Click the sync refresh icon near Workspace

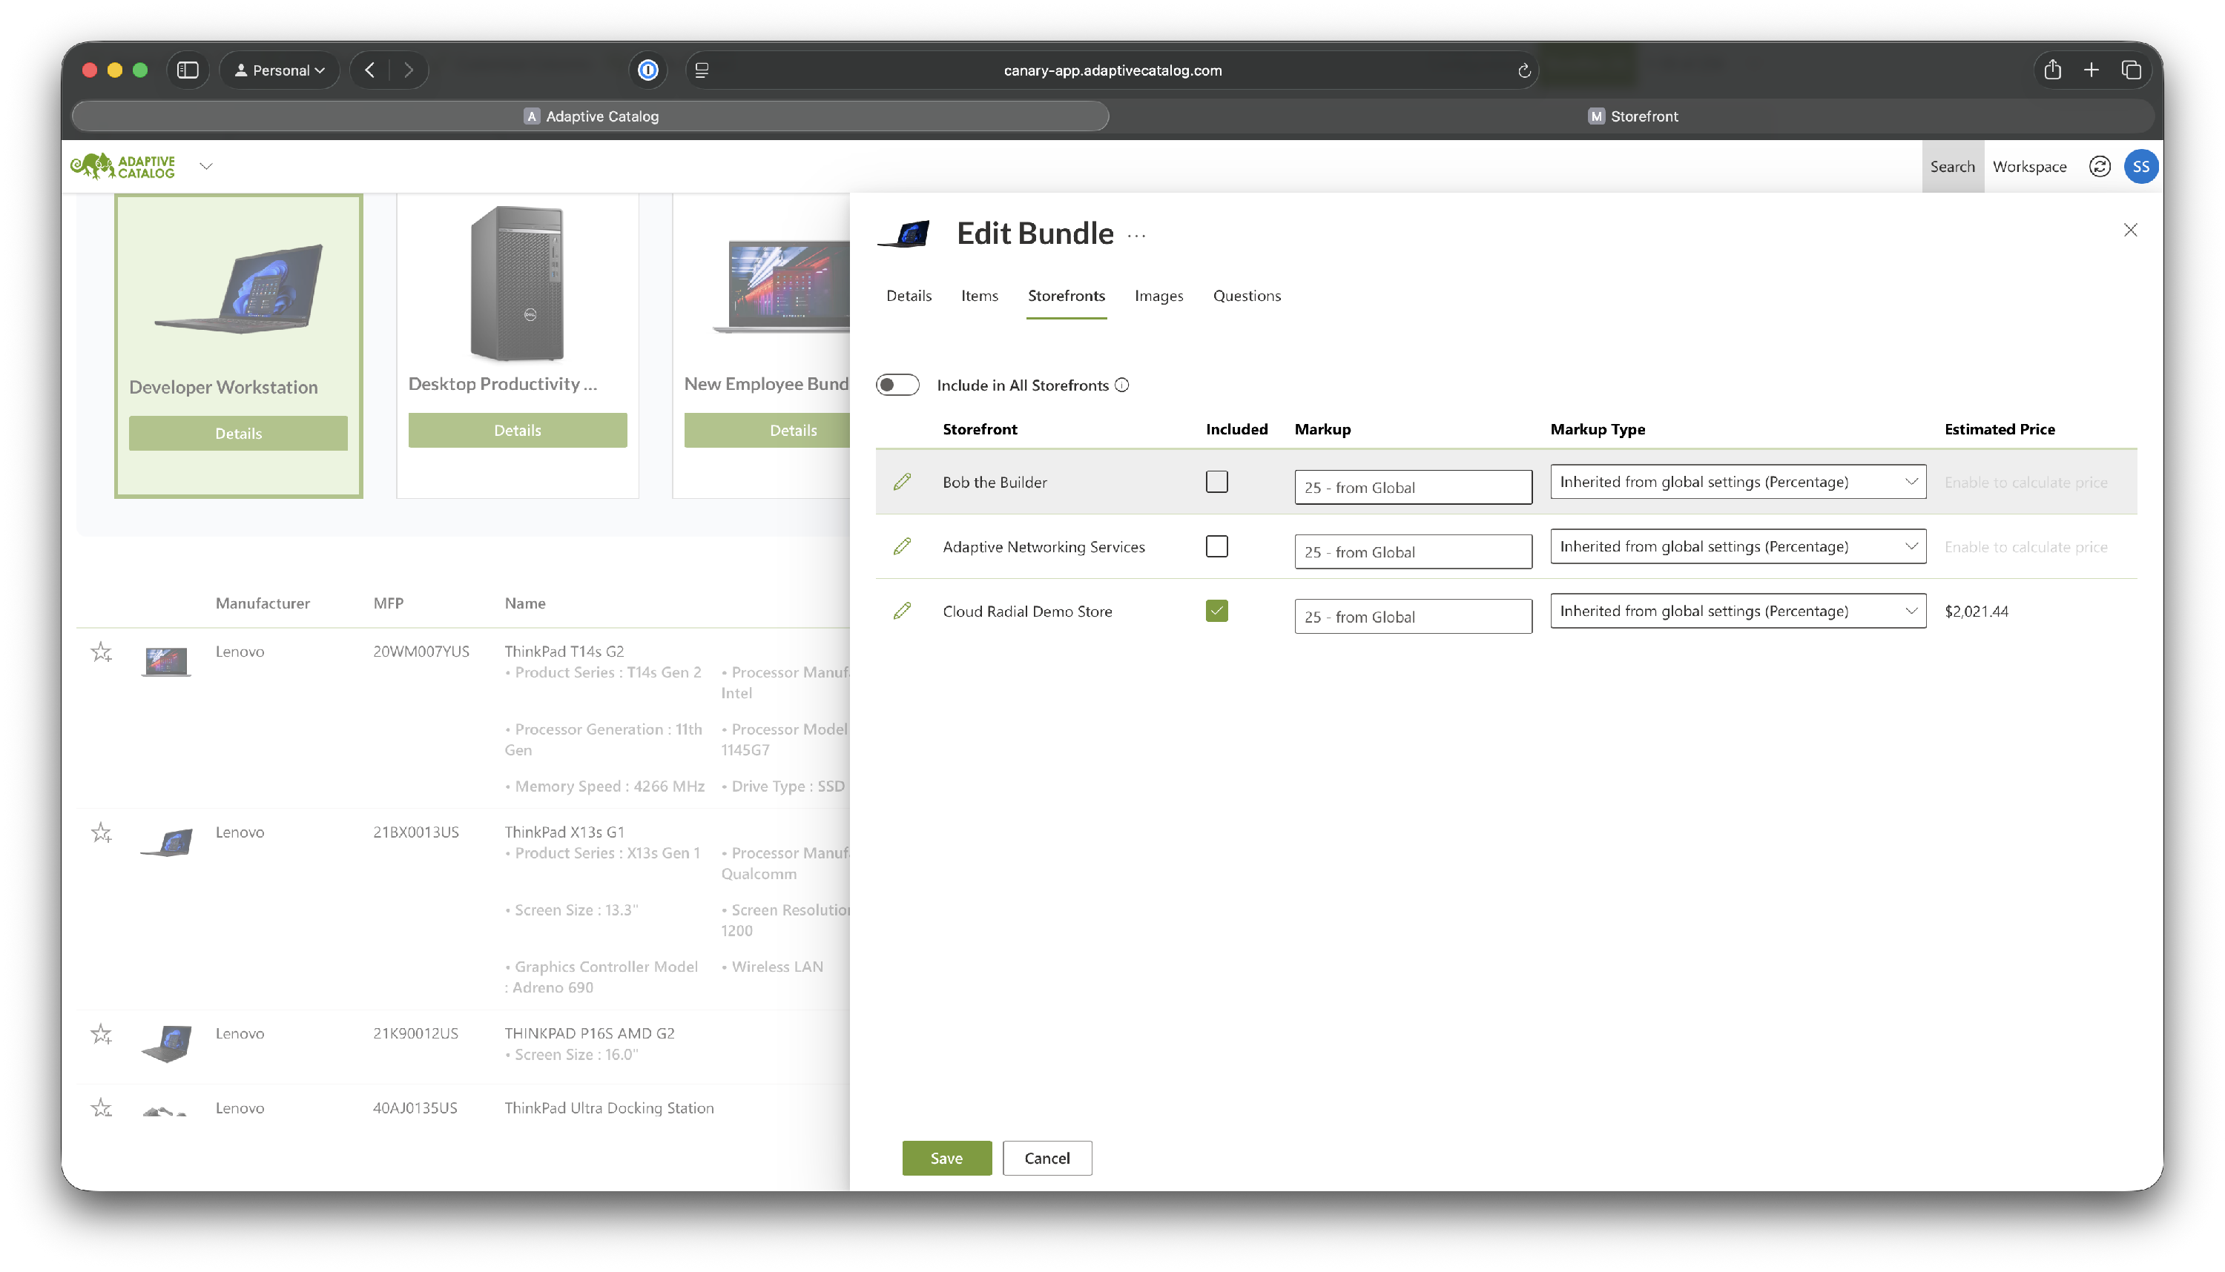(x=2099, y=166)
